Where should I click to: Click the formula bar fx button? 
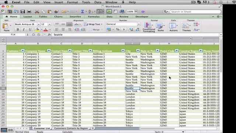point(49,35)
